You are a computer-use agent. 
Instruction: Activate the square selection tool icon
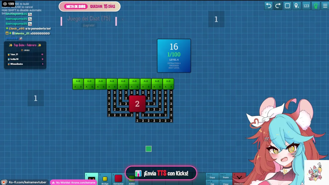(x=287, y=6)
